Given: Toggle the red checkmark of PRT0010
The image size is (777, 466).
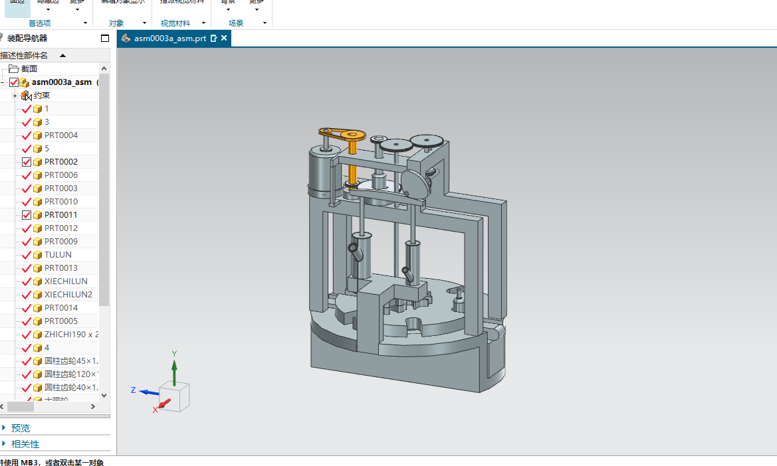Looking at the screenshot, I should [27, 202].
